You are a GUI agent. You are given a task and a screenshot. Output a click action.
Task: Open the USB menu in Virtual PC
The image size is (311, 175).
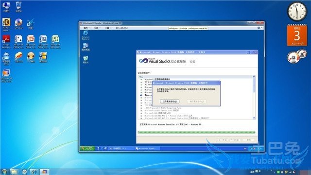[x=97, y=28]
